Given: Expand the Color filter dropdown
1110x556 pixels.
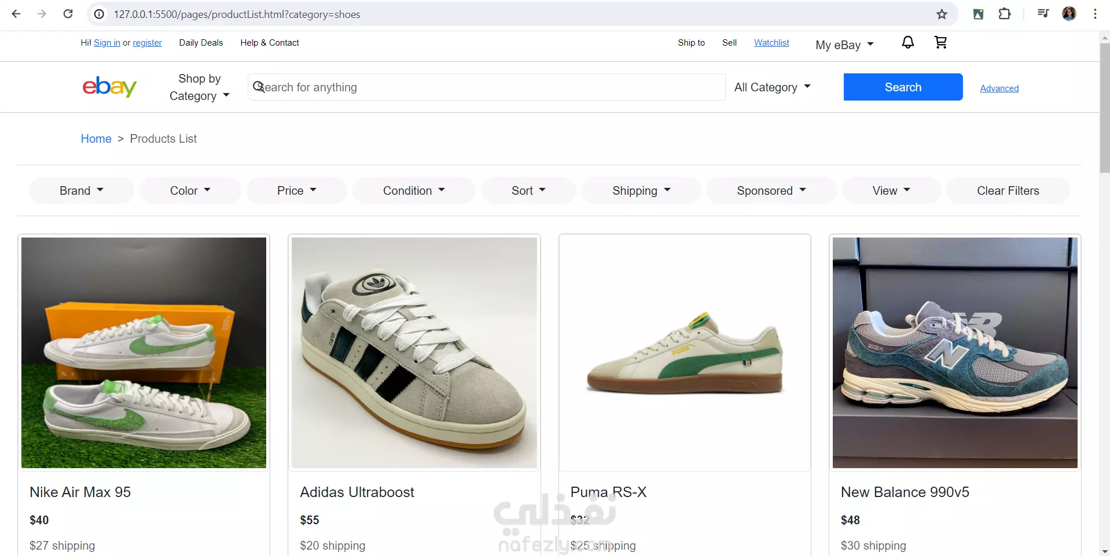Looking at the screenshot, I should (x=190, y=191).
